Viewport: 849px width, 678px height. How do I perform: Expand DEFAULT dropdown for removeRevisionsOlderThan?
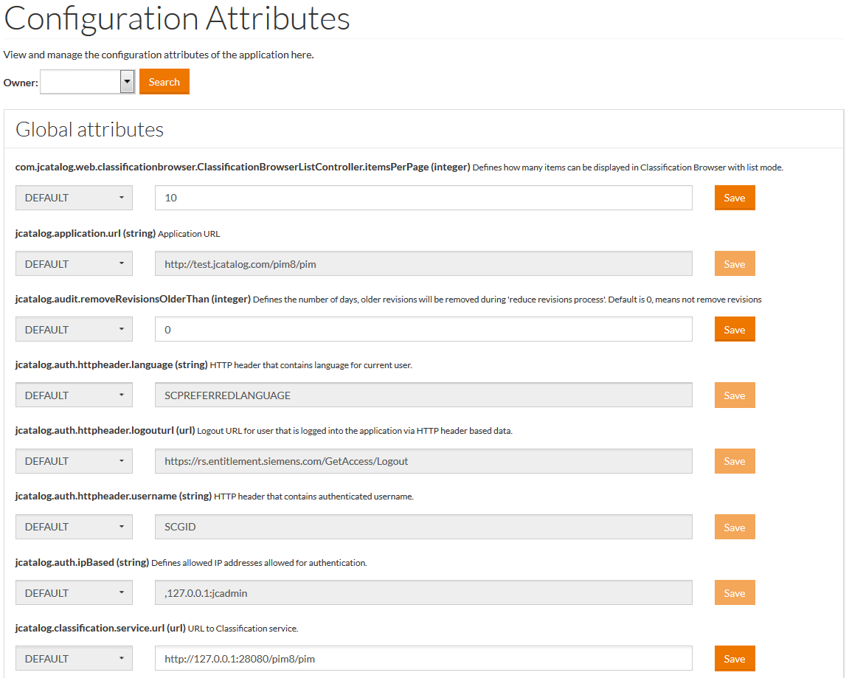click(74, 330)
